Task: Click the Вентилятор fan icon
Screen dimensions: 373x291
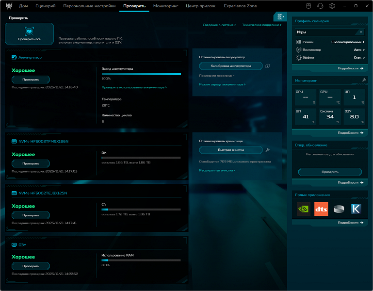Action: click(299, 50)
